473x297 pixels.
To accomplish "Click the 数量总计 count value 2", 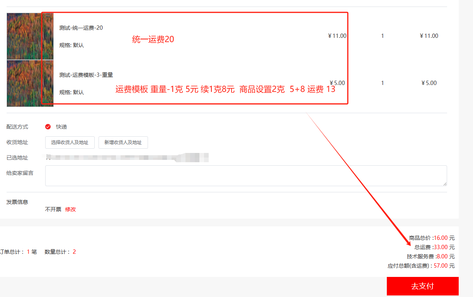I will tap(74, 252).
